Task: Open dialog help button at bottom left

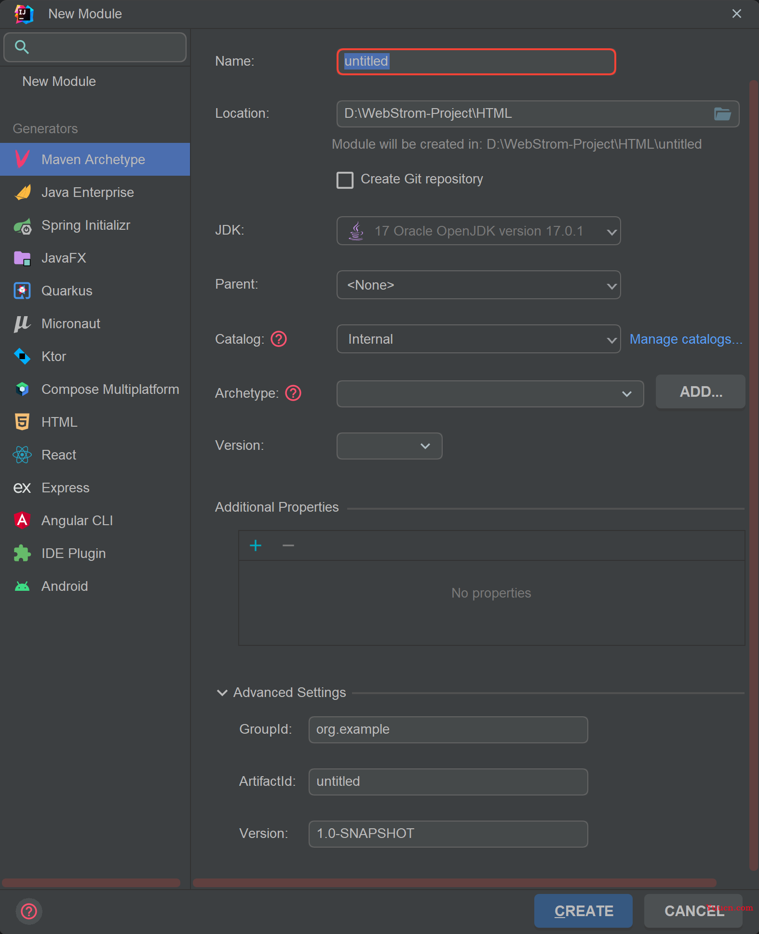Action: 29,911
